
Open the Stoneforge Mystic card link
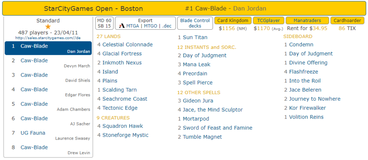125,135
